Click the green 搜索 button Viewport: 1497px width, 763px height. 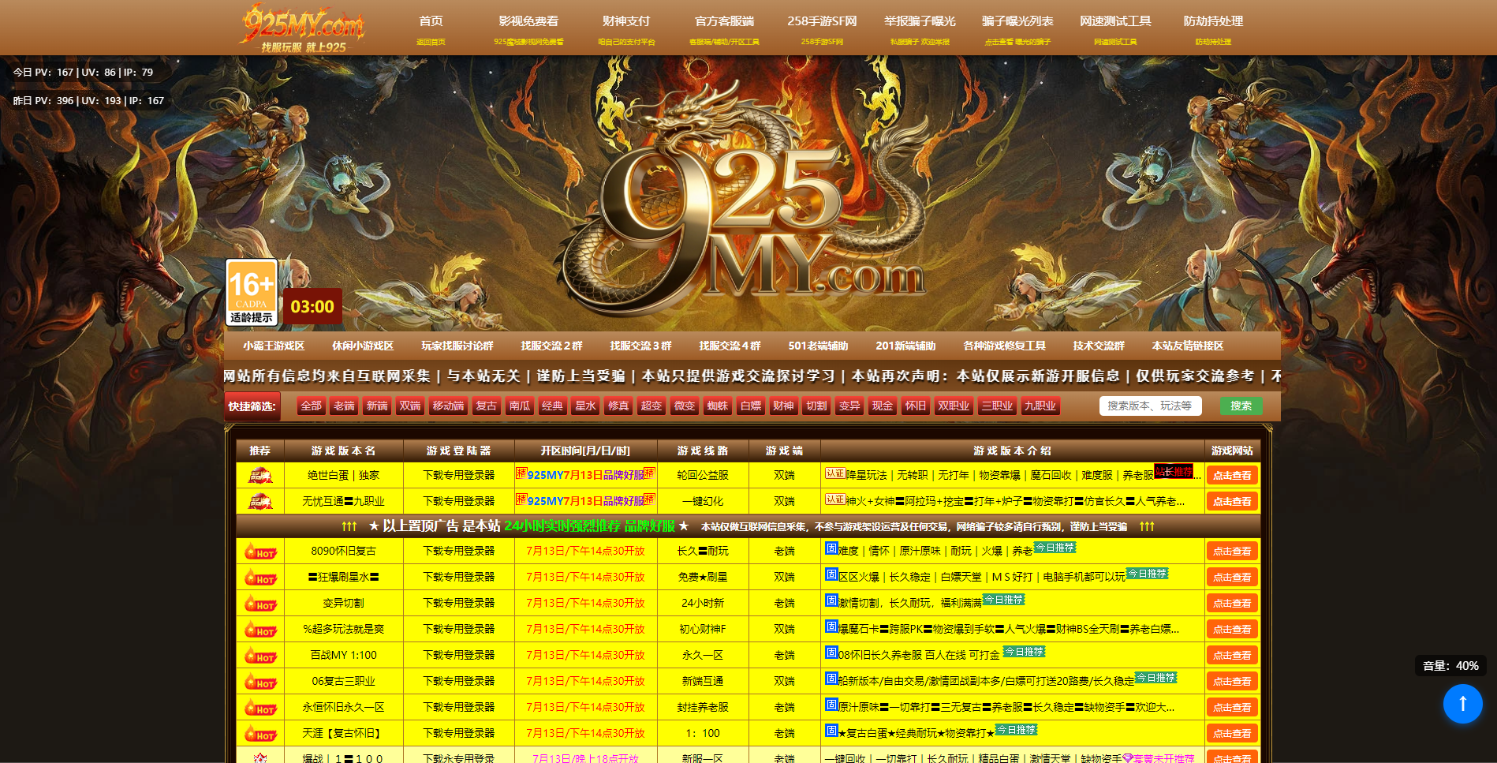1241,406
